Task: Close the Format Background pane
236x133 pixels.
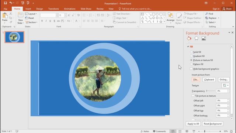Action: pyautogui.click(x=233, y=33)
